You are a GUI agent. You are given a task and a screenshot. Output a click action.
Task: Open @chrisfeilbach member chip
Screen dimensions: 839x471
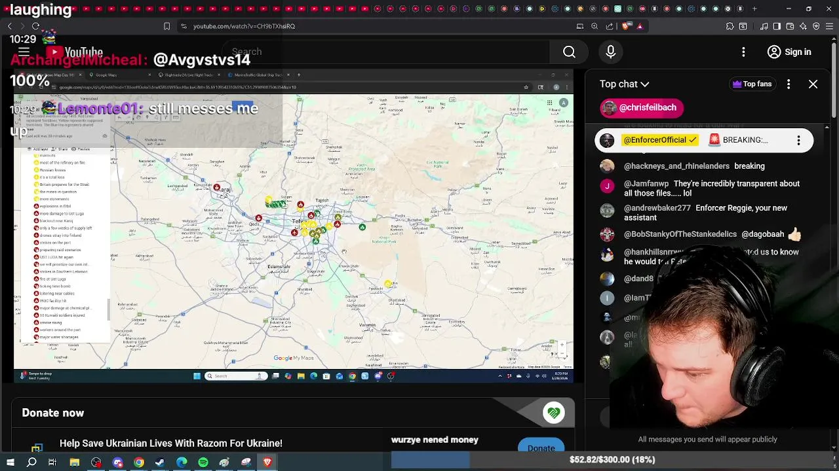642,107
